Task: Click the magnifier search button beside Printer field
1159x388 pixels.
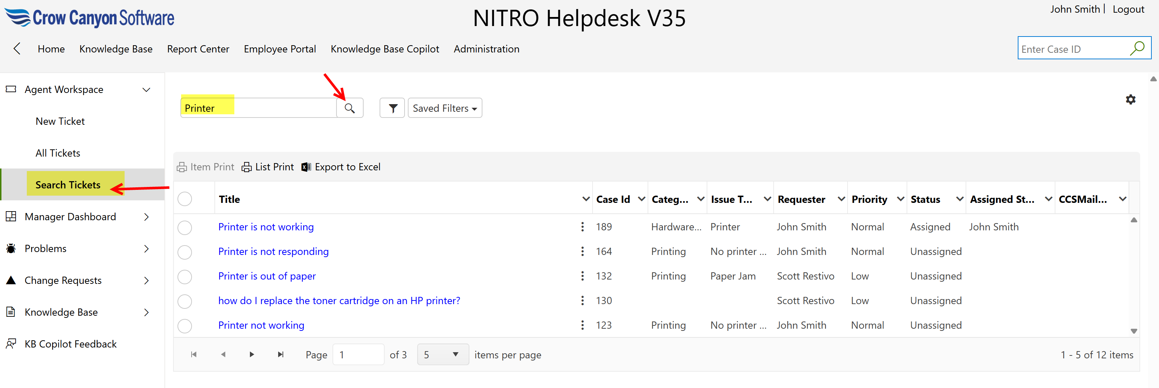Action: [x=350, y=108]
